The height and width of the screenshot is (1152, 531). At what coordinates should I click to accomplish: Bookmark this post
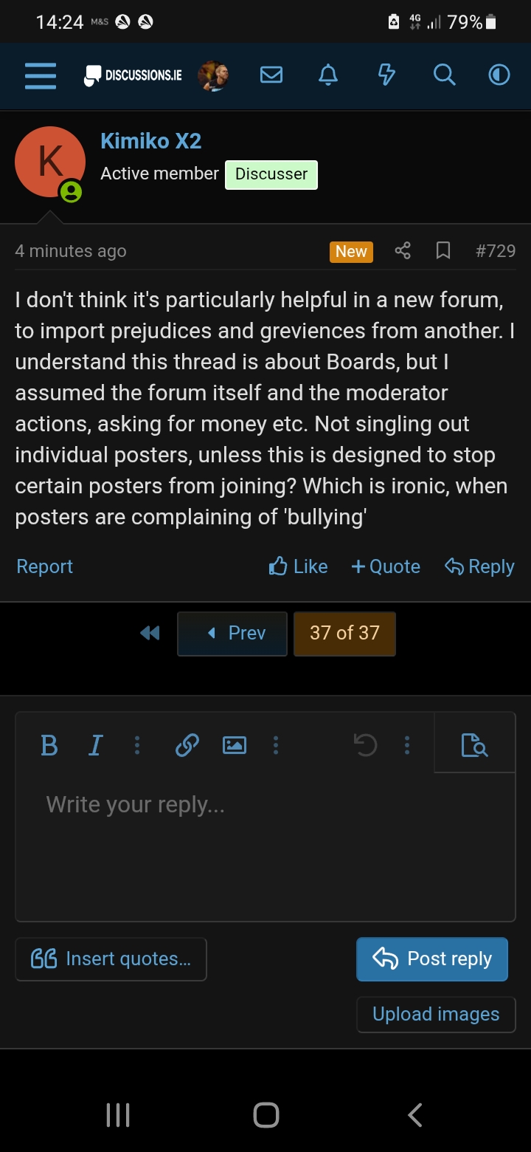(443, 251)
